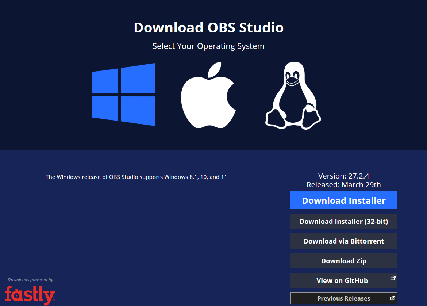Screen dimensions: 427x306
Task: Choose Download via Bittorrent
Action: coord(344,241)
